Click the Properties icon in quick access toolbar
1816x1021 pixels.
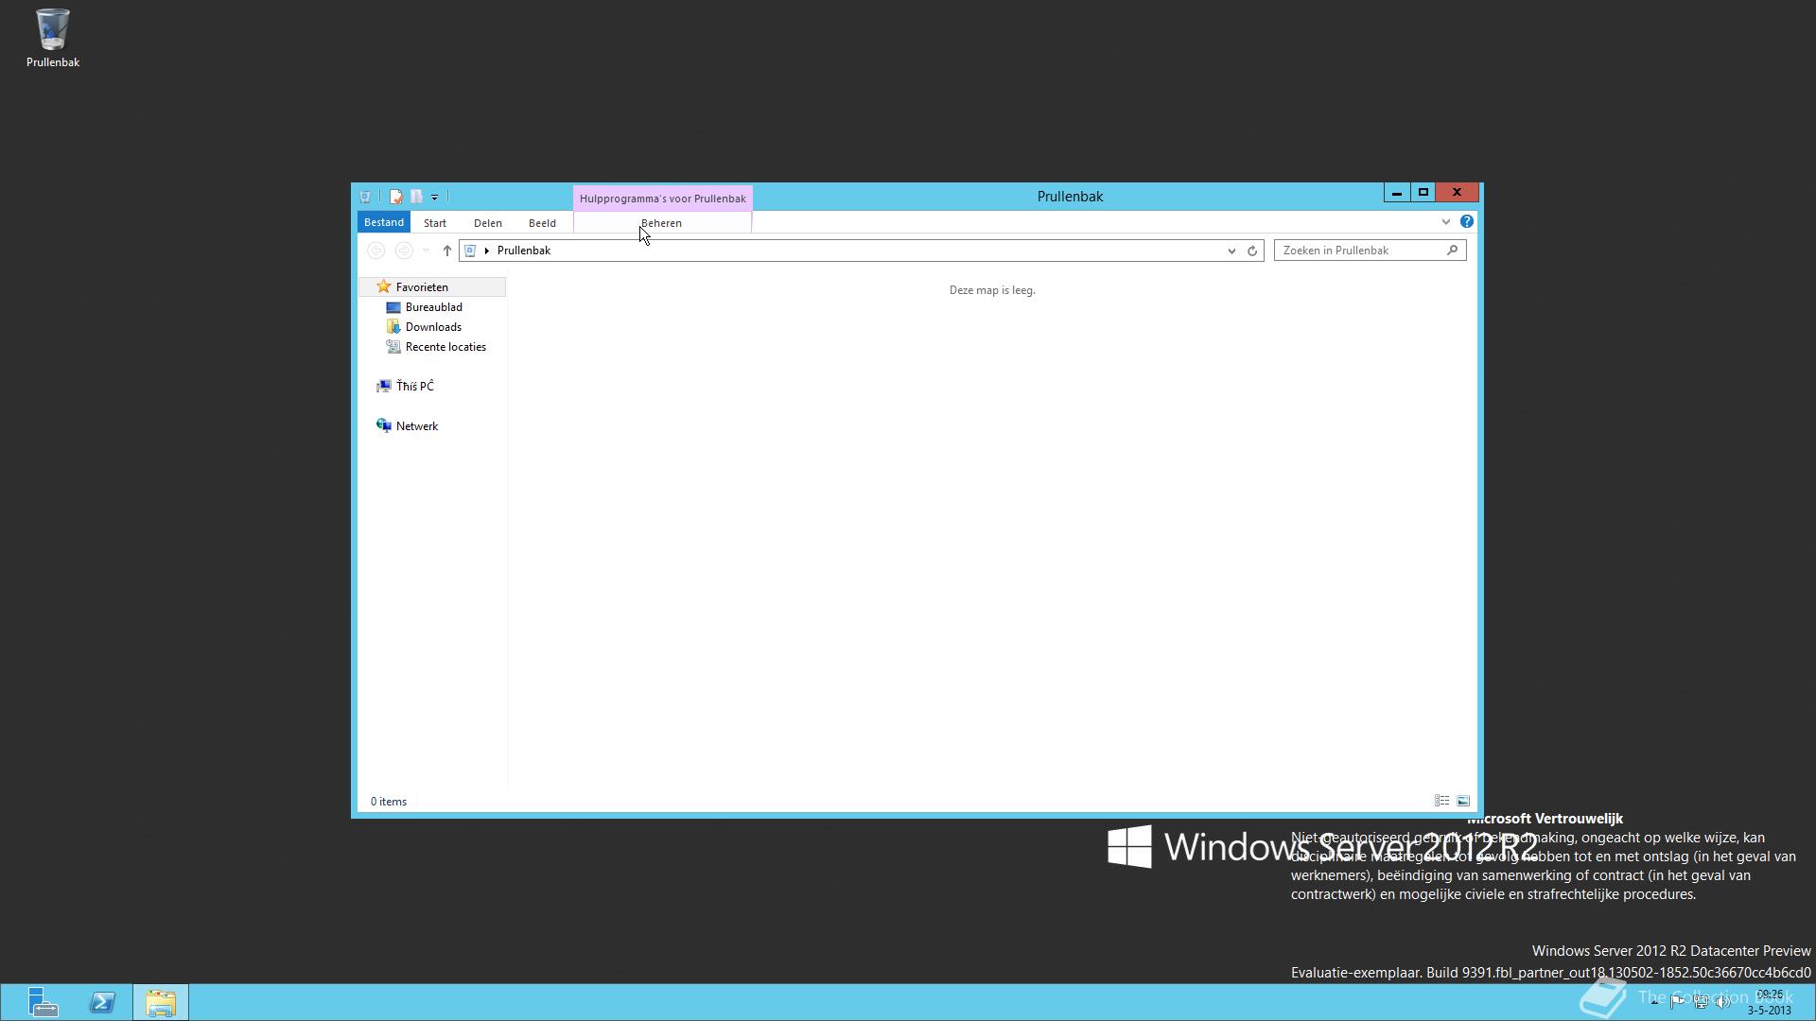pyautogui.click(x=396, y=197)
